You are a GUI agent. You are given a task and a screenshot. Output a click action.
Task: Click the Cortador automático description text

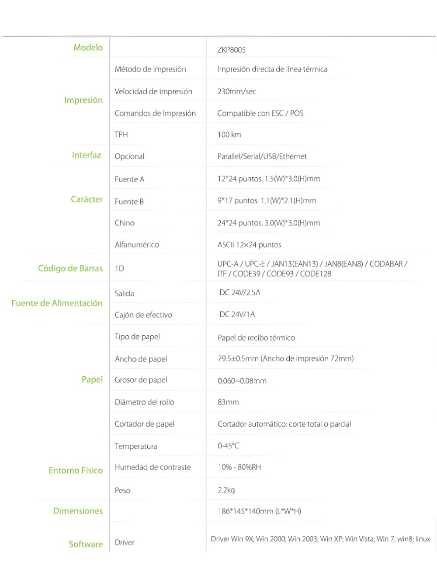(284, 424)
